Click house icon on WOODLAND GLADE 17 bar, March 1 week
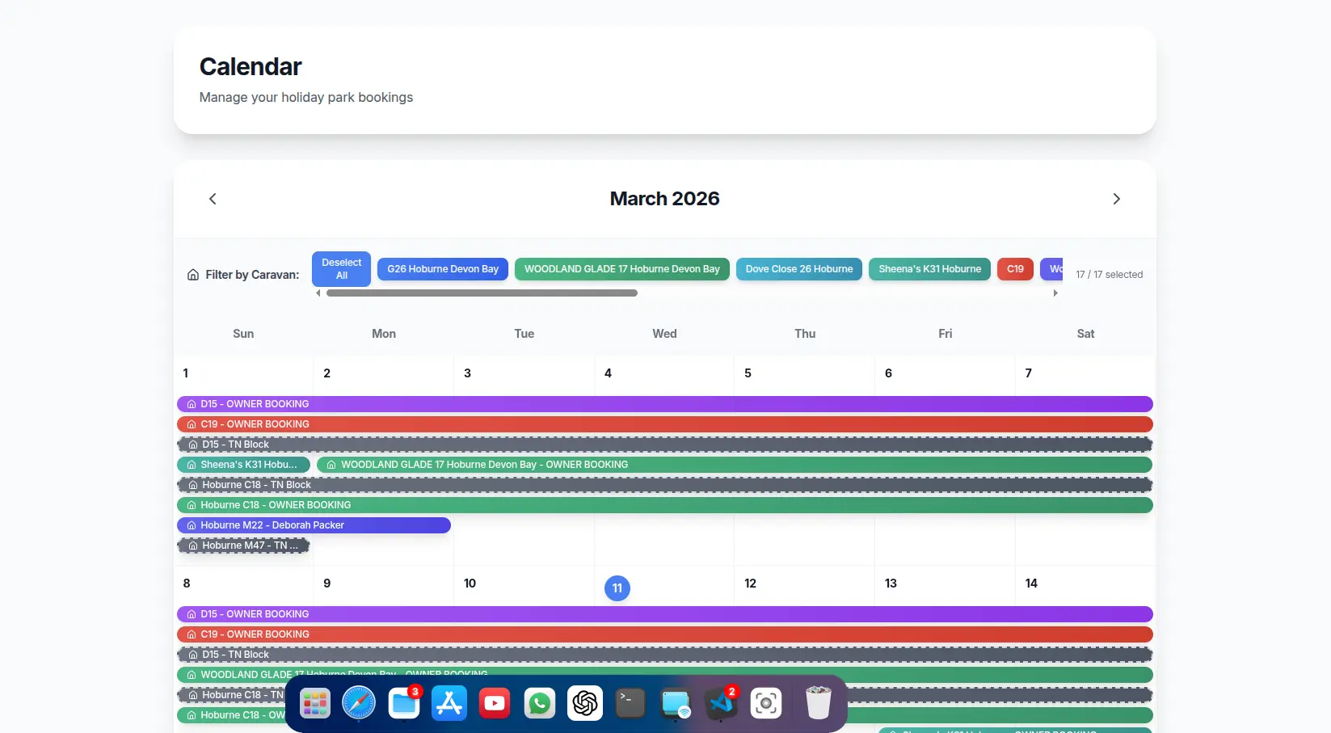Viewport: 1331px width, 733px height. (x=331, y=465)
